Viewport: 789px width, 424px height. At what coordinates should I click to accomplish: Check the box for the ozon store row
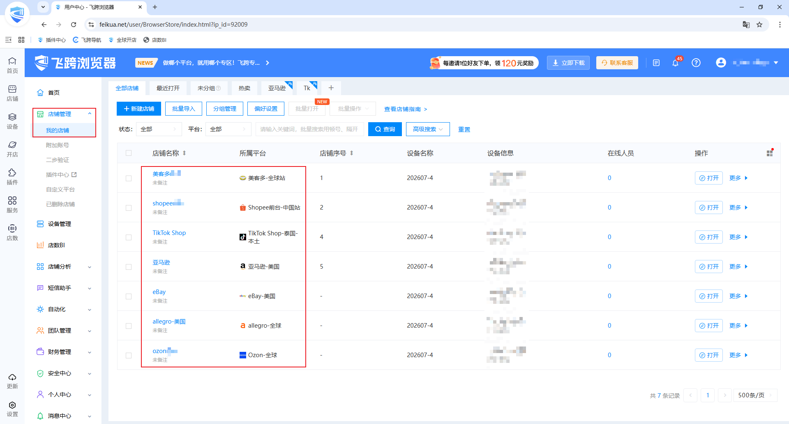pyautogui.click(x=129, y=356)
